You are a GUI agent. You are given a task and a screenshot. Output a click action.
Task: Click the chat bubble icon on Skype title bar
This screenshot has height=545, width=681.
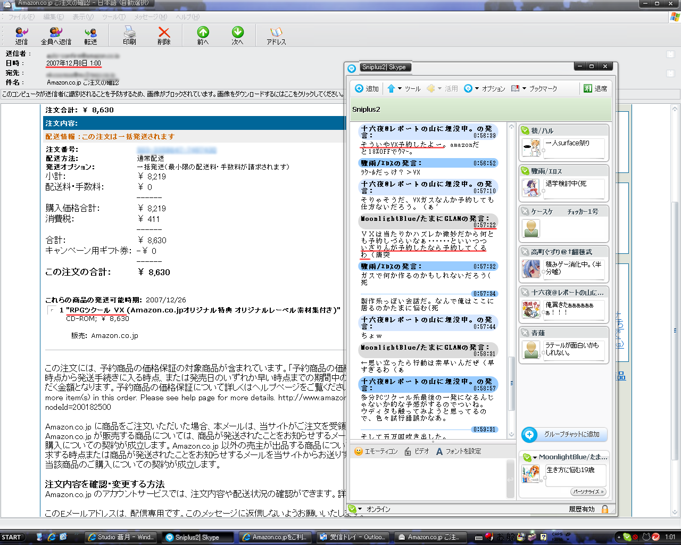click(x=352, y=68)
